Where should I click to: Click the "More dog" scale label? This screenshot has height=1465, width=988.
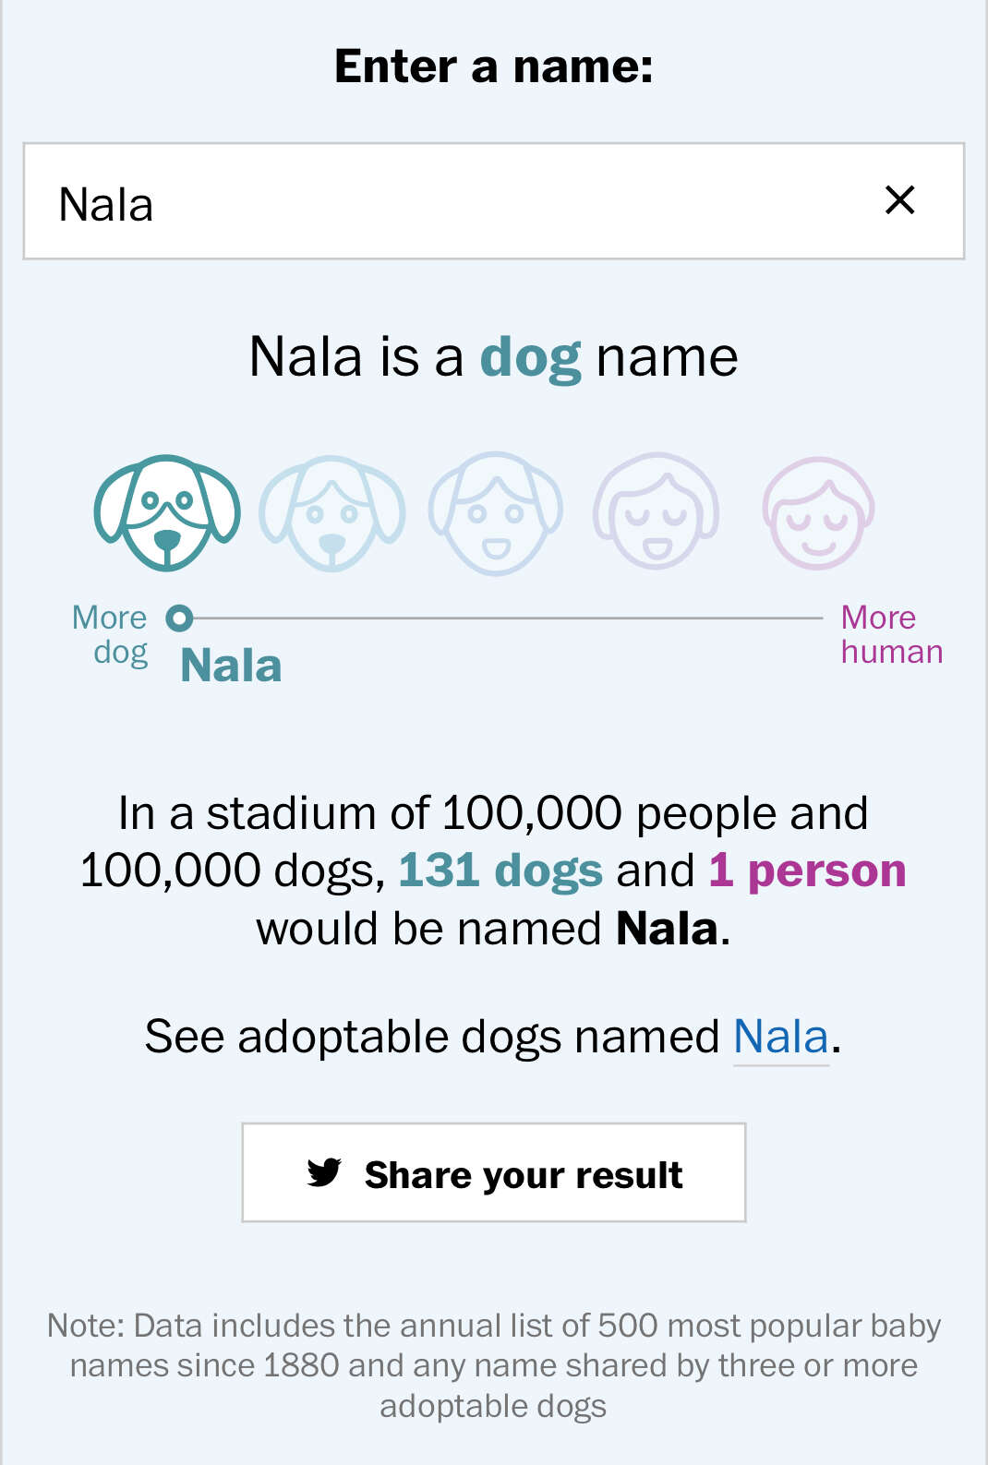coord(111,635)
